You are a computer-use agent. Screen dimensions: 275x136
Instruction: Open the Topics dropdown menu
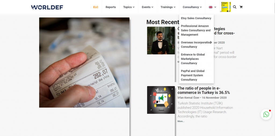click(129, 7)
